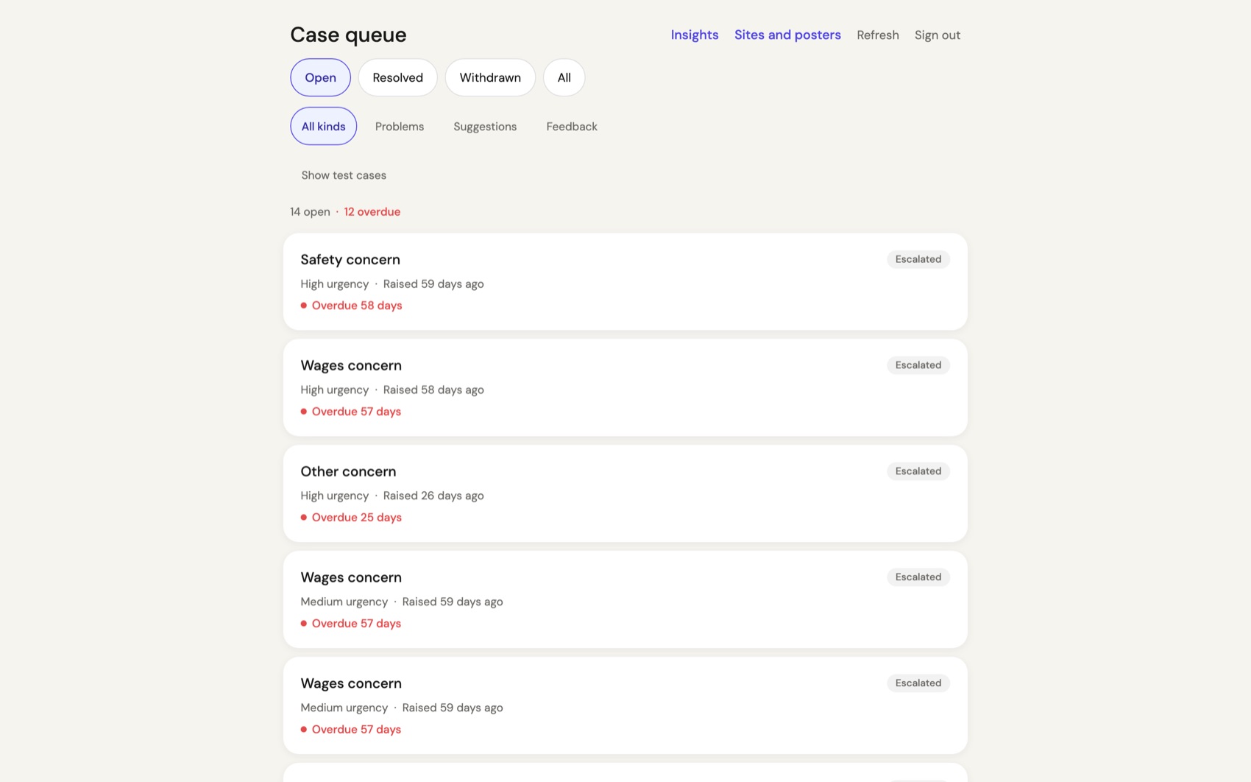Click the Overdue 58 days label
Viewport: 1251px width, 782px height.
pos(357,305)
